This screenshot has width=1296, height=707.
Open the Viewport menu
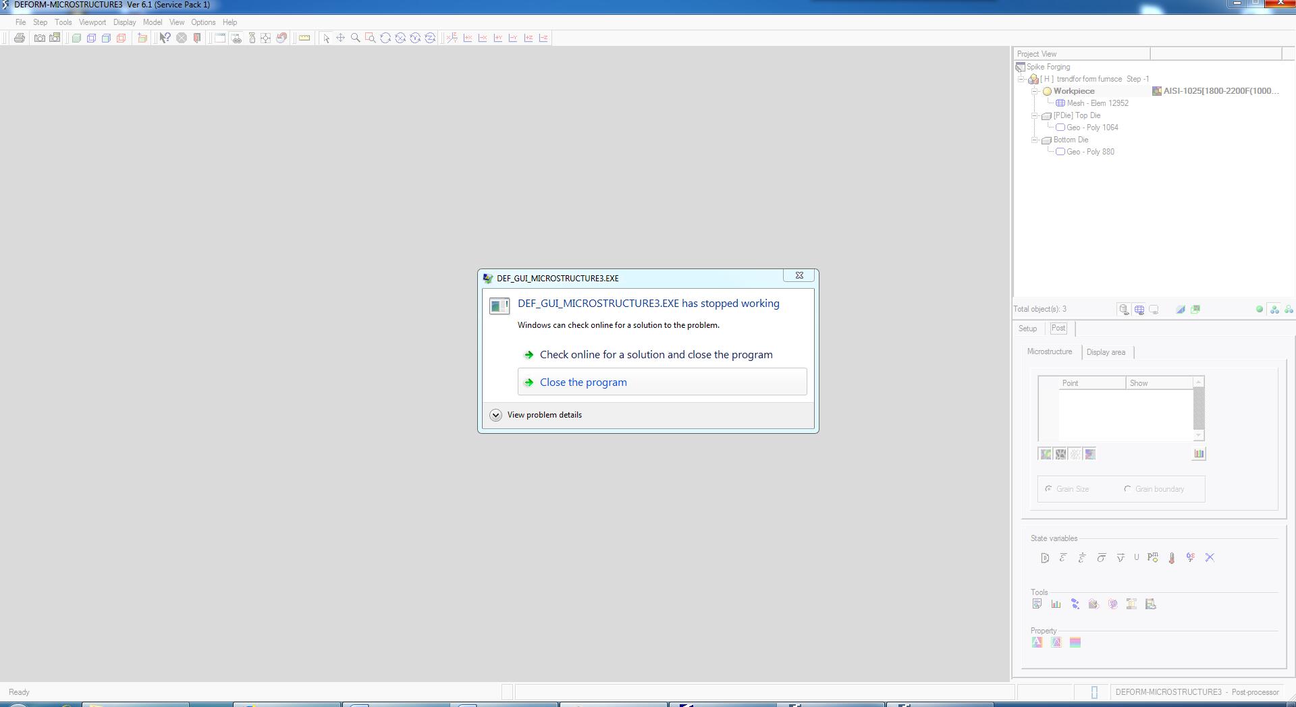click(92, 22)
